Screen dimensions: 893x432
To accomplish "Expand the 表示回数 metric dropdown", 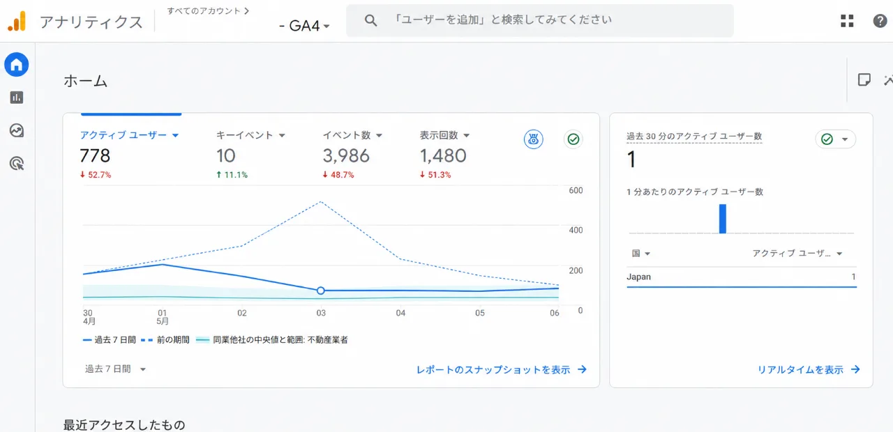I will coord(466,135).
